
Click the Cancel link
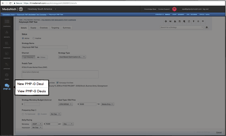point(219,132)
